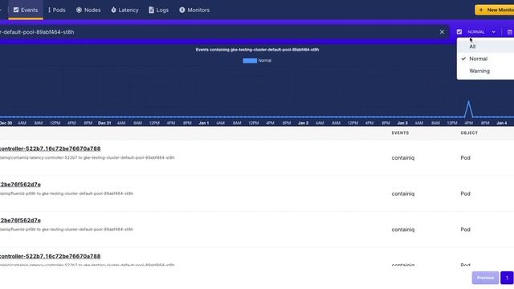Screen dimensions: 514x289
Task: Click the Monitors tab alert icon
Action: [182, 10]
